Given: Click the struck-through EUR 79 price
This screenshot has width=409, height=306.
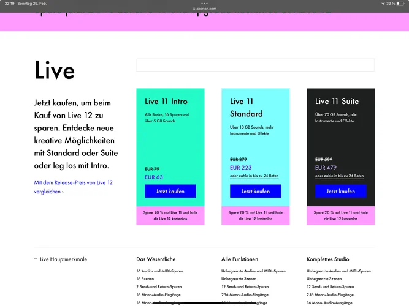Looking at the screenshot, I should [152, 169].
